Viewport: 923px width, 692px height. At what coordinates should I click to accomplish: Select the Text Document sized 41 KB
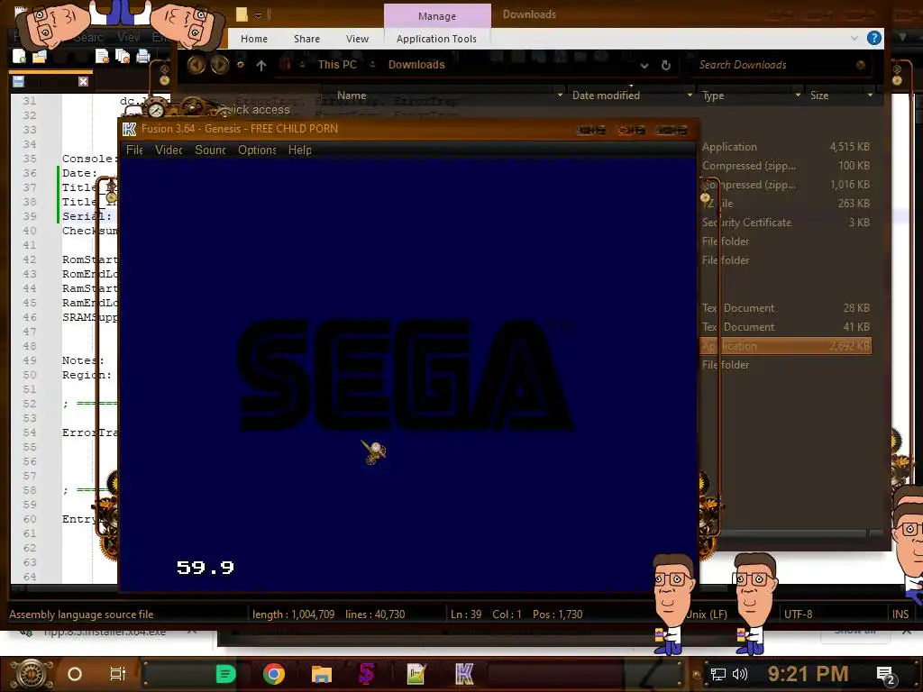click(786, 326)
